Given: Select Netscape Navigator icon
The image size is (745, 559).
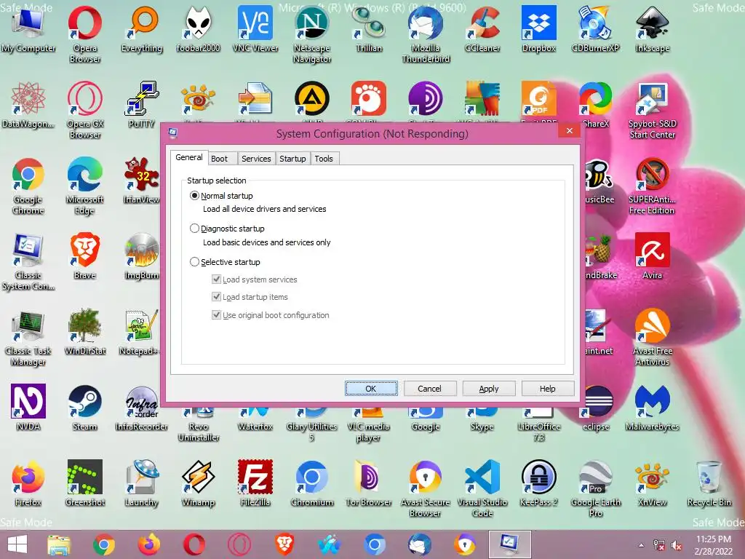Looking at the screenshot, I should click(311, 34).
